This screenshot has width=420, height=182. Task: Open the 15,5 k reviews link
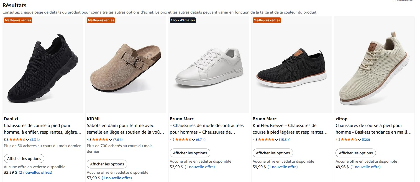[x=285, y=140]
